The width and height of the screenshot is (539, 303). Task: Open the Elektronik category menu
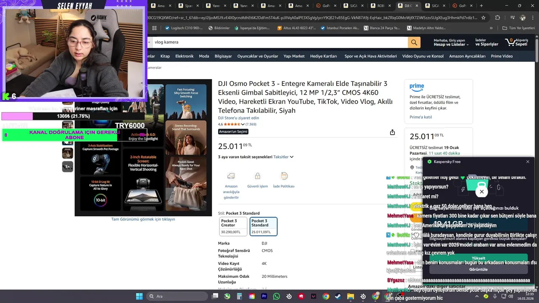pos(184,56)
